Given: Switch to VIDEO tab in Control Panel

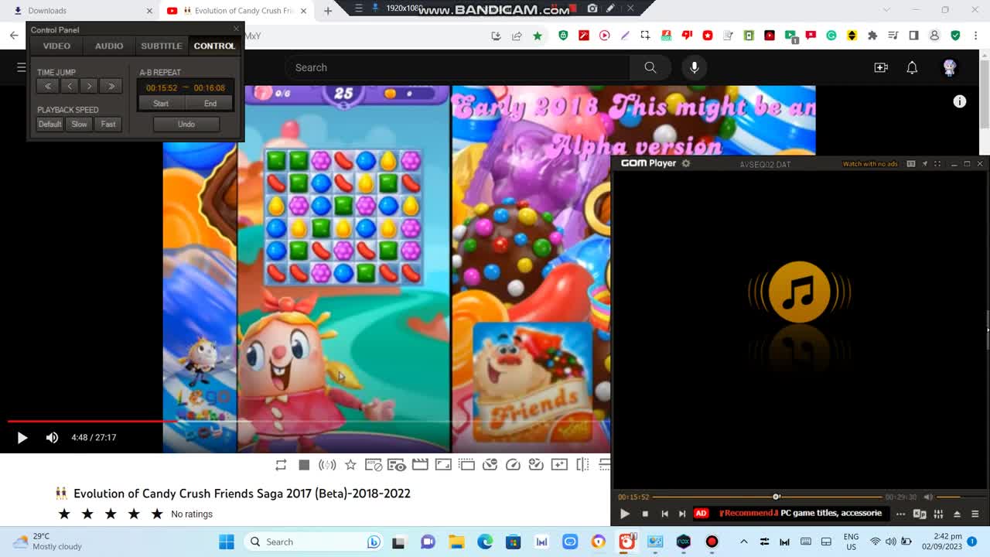Looking at the screenshot, I should tap(56, 46).
